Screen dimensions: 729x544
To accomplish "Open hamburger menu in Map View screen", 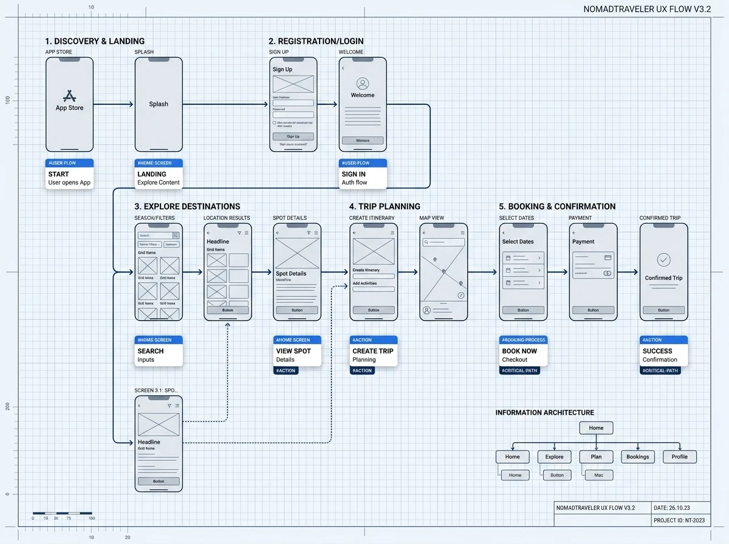I will [463, 233].
